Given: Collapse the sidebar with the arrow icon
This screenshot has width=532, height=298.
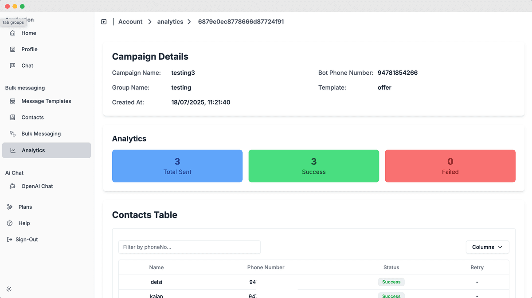Looking at the screenshot, I should tap(104, 21).
